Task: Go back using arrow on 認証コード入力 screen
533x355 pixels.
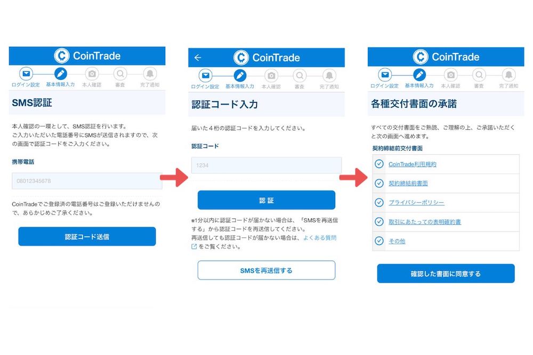Action: tap(198, 57)
